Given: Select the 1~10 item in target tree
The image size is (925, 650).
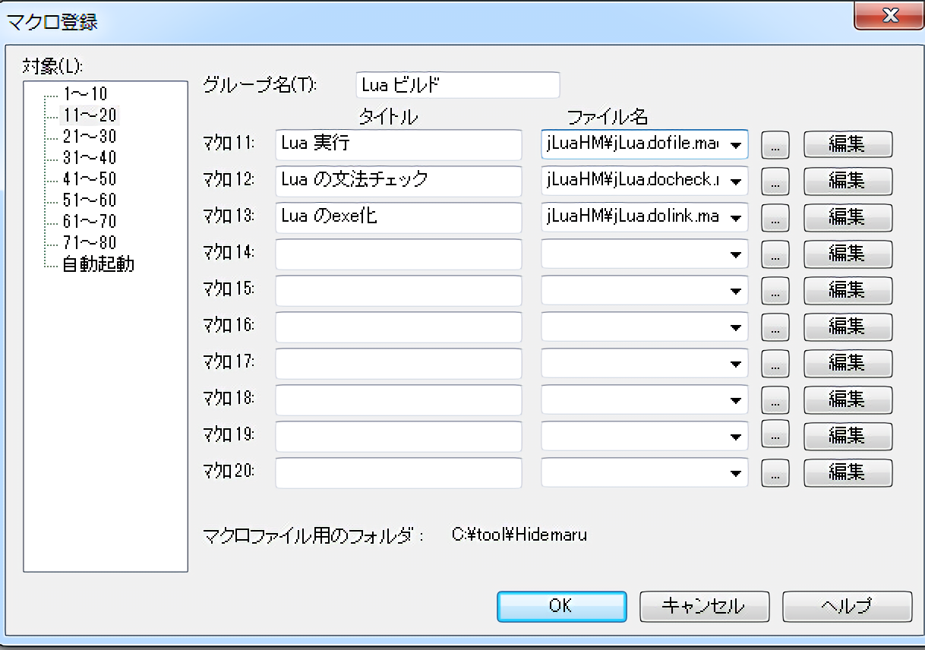Looking at the screenshot, I should [x=85, y=94].
